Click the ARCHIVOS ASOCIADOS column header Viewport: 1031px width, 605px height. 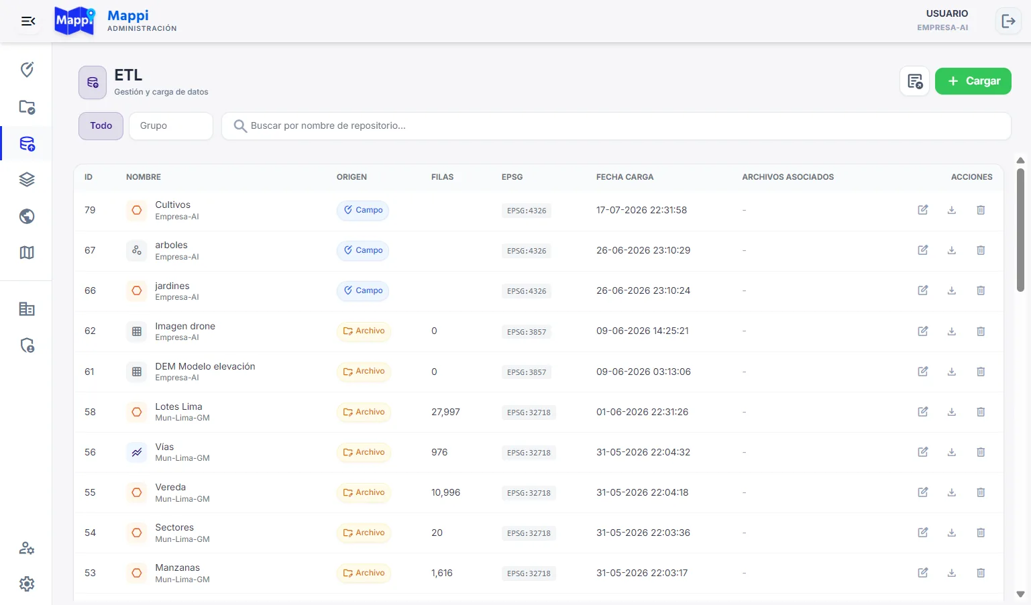pyautogui.click(x=788, y=177)
